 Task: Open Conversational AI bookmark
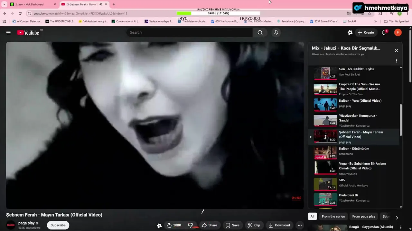coord(126,21)
